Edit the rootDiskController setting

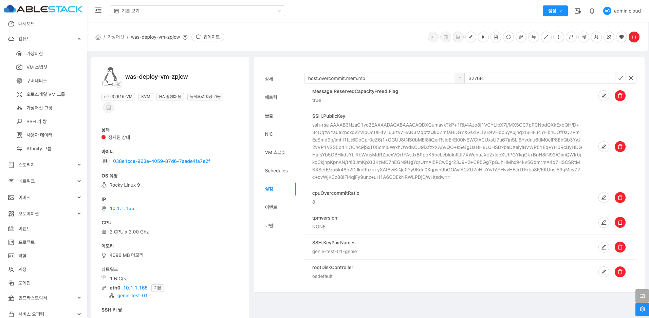coord(604,272)
